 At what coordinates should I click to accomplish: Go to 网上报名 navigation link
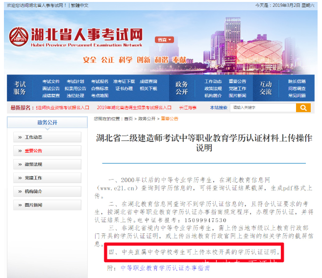100,81
